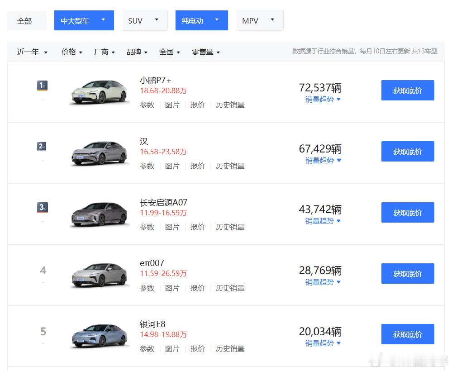
Task: Expand the 零售量 filter
Action: pos(206,52)
